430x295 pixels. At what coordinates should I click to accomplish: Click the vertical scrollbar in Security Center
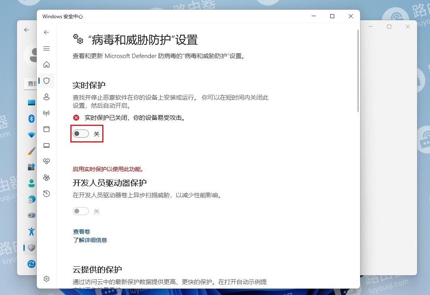point(358,71)
